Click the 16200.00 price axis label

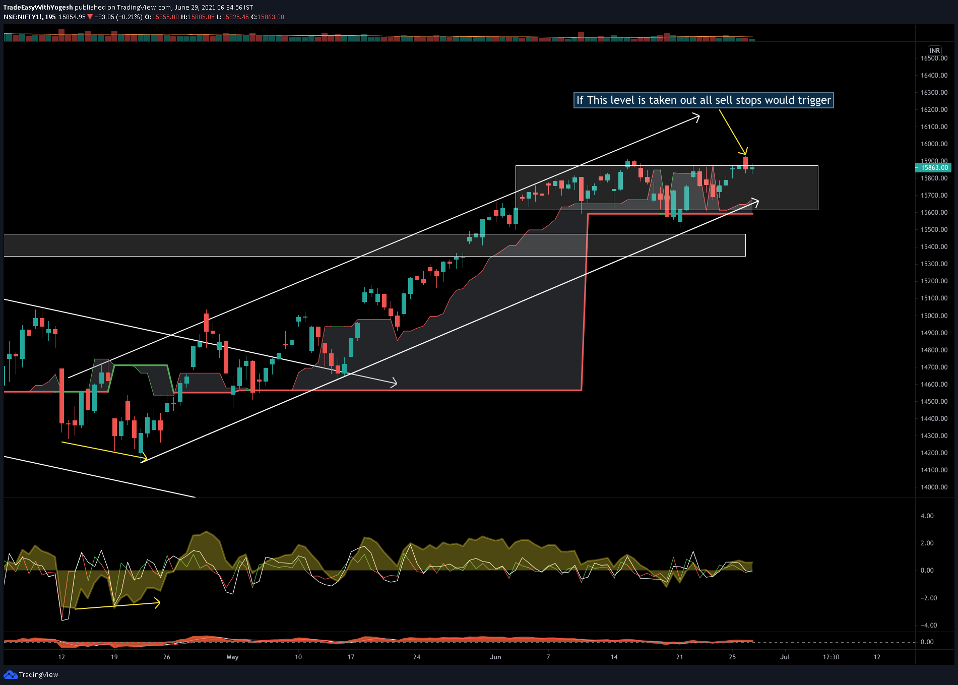[934, 109]
